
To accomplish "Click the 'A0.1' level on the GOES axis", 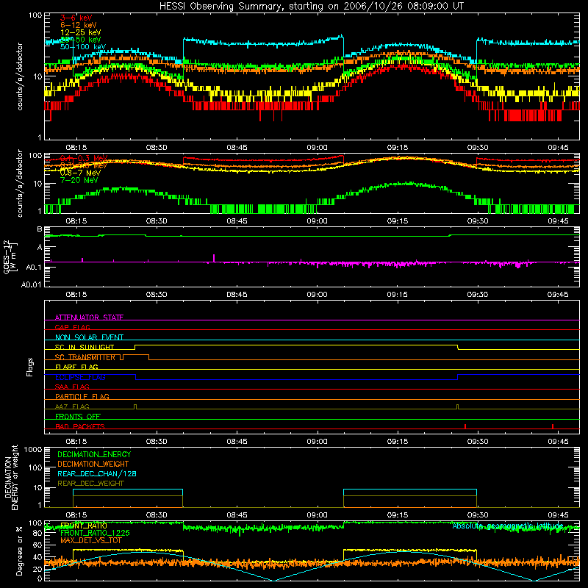I will pyautogui.click(x=34, y=268).
